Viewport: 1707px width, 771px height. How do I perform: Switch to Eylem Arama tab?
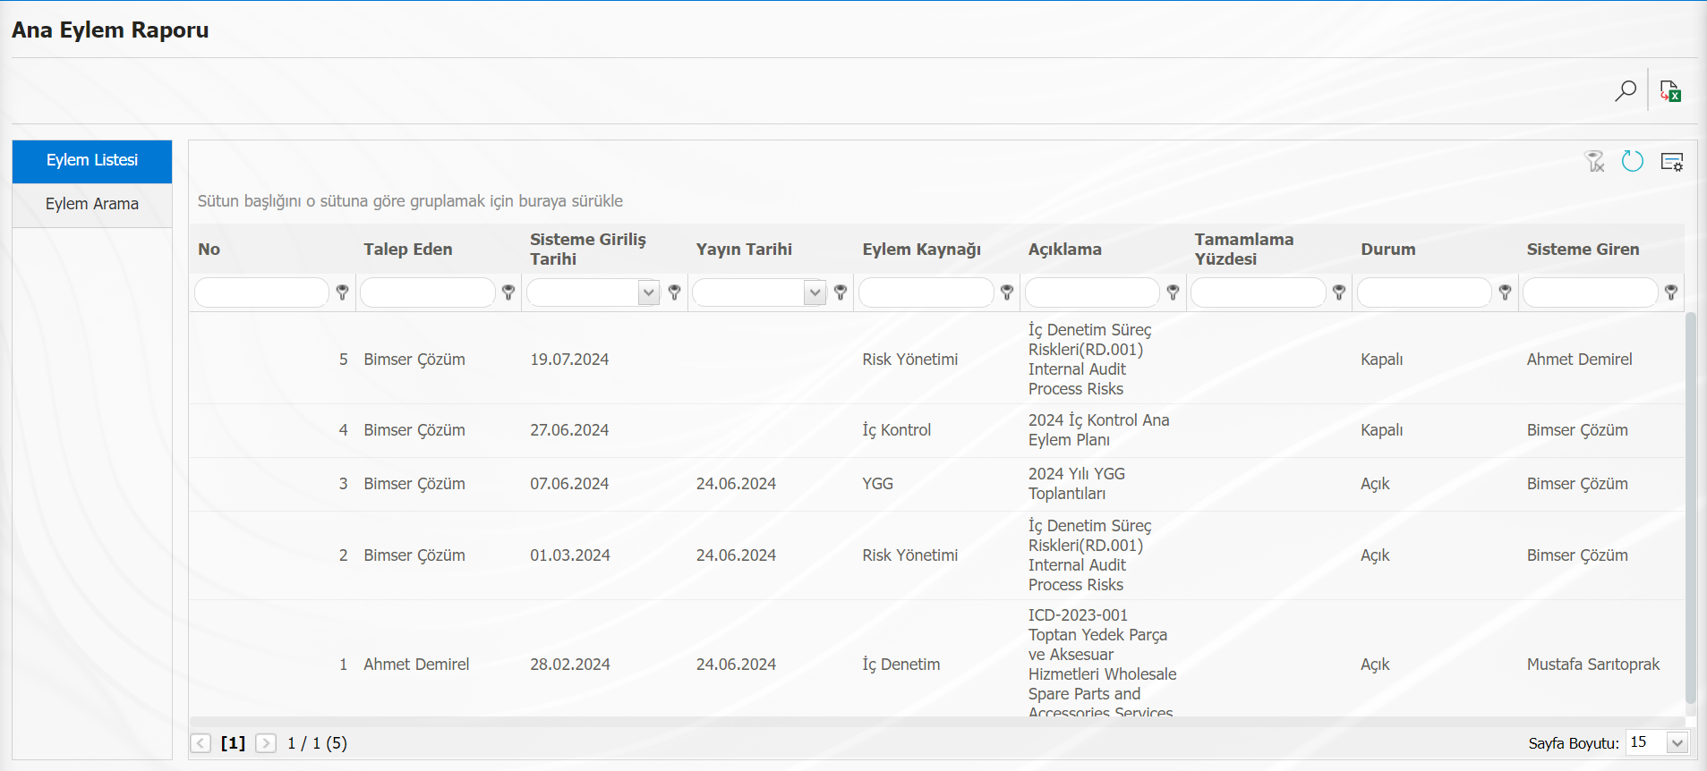tap(92, 205)
